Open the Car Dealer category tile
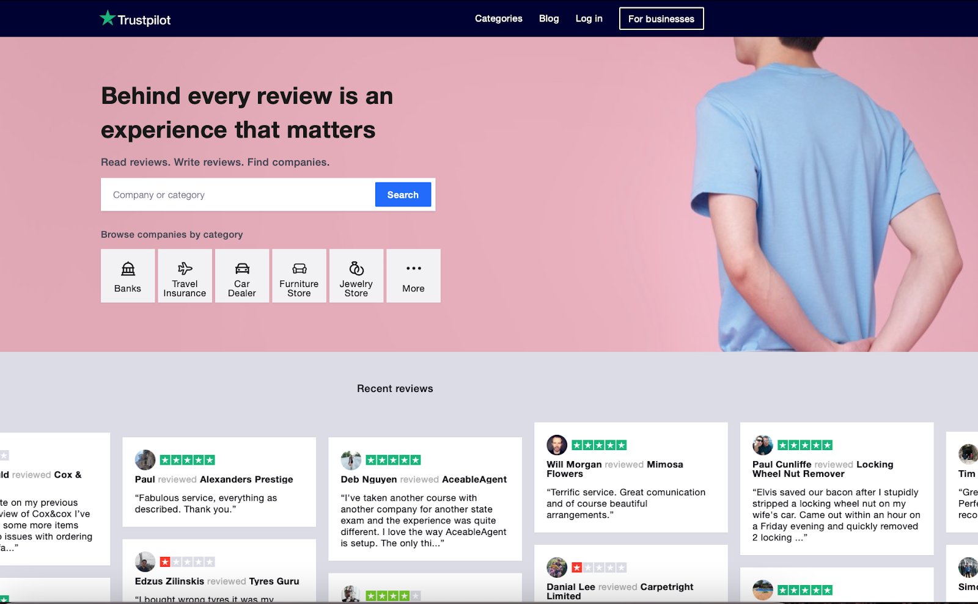The image size is (978, 604). [x=242, y=275]
